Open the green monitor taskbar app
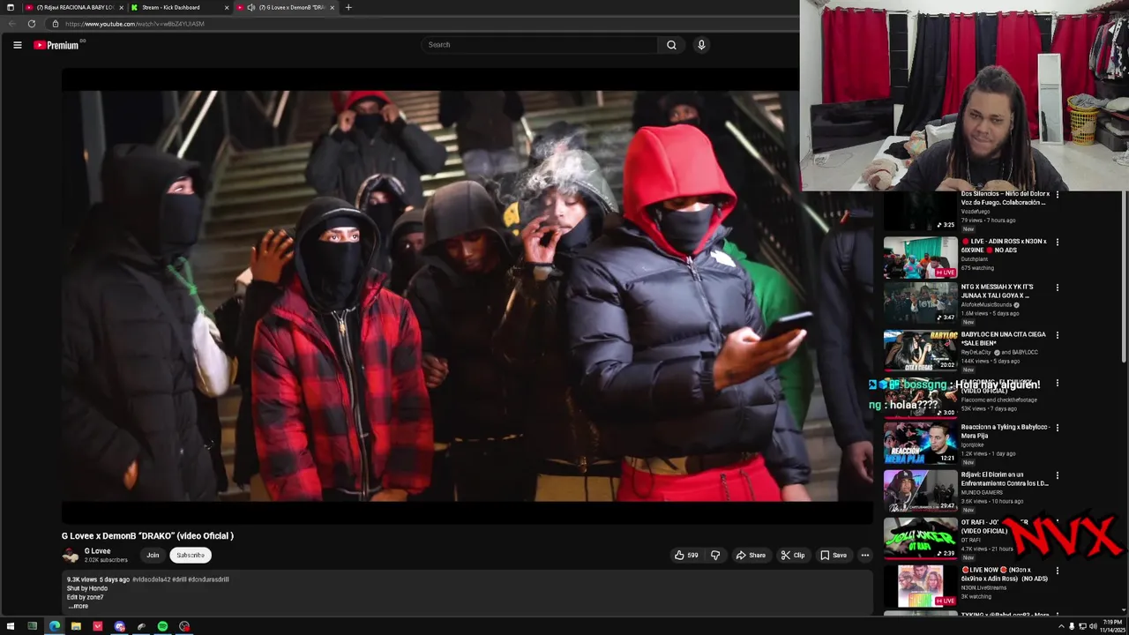Screen dimensions: 1129x635 click(32, 626)
